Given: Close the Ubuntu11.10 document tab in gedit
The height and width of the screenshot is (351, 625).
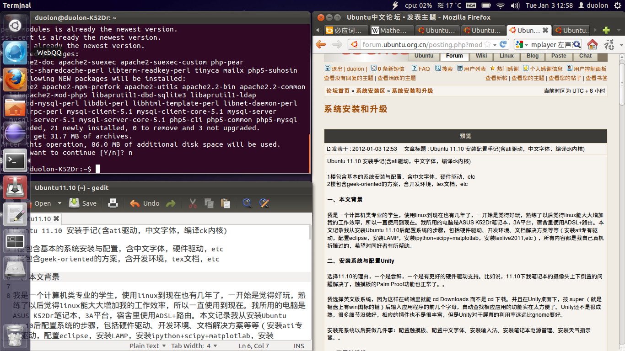Looking at the screenshot, I should 56,219.
